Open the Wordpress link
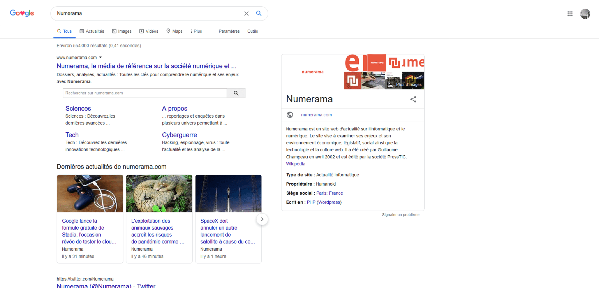The height and width of the screenshot is (288, 599). [x=329, y=202]
